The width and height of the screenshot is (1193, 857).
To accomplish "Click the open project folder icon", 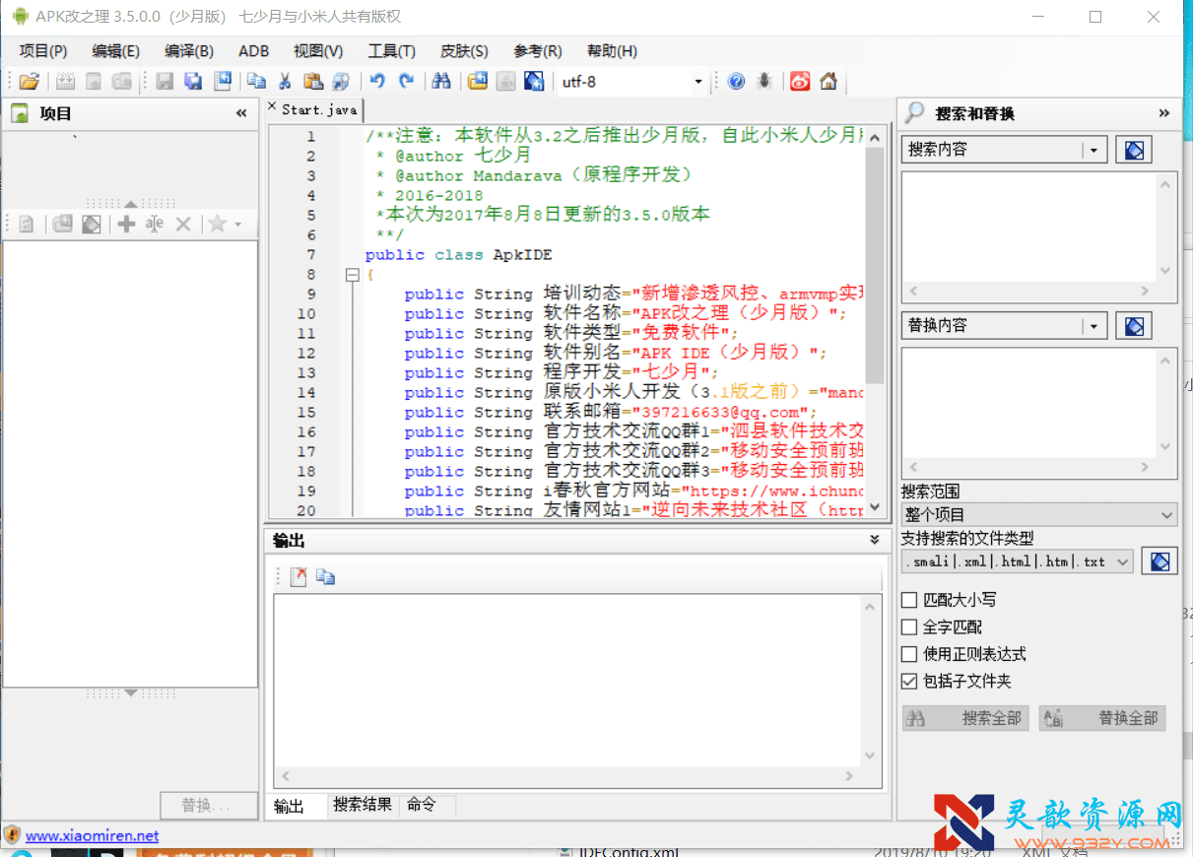I will point(30,82).
